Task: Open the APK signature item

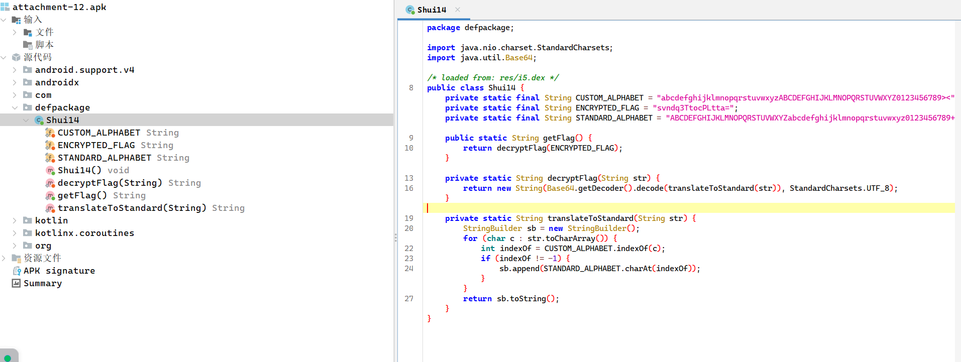Action: [59, 271]
